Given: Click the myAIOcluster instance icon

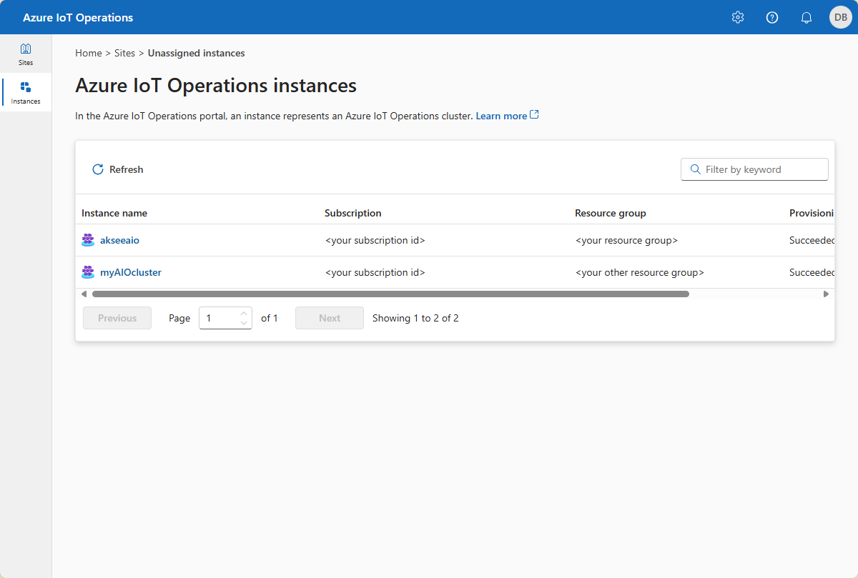Looking at the screenshot, I should pyautogui.click(x=88, y=272).
